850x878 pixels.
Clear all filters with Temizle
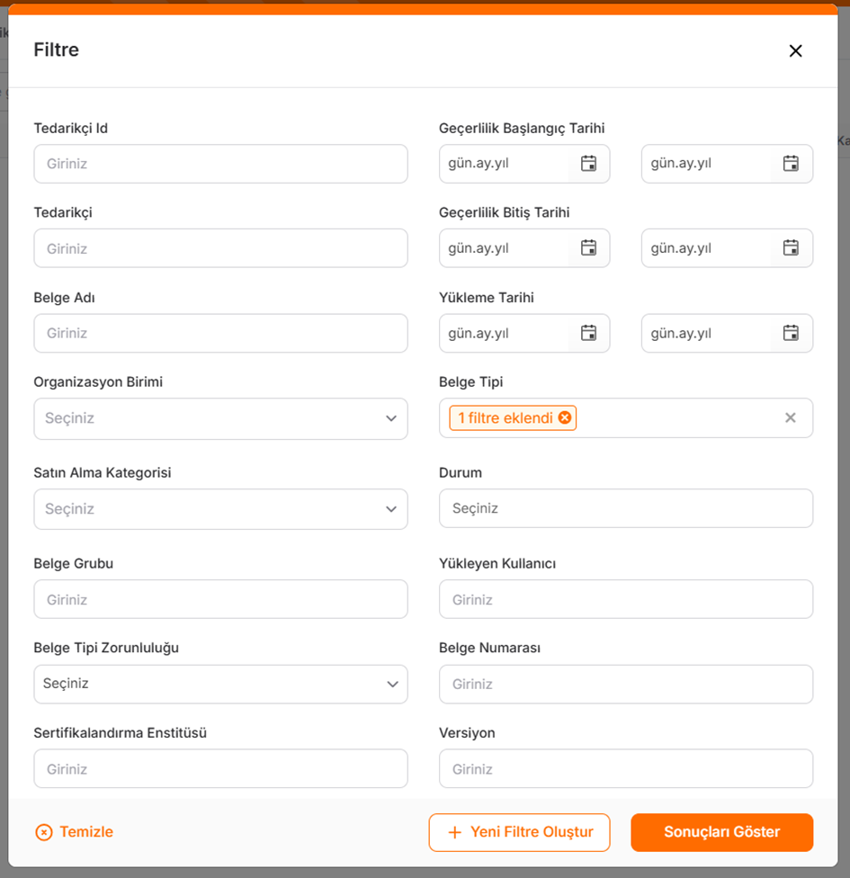[74, 832]
